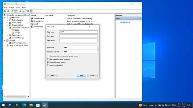The width and height of the screenshot is (193, 108).
Task: Click the Refresh toolbar icon
Action: (20, 11)
